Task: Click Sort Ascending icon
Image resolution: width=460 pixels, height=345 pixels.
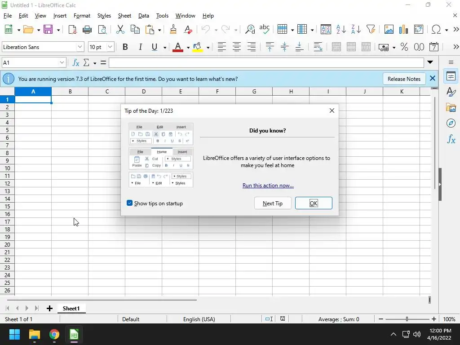Action: click(x=341, y=29)
